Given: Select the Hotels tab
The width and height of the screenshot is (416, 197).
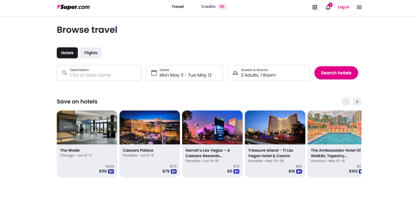Looking at the screenshot, I should (67, 53).
